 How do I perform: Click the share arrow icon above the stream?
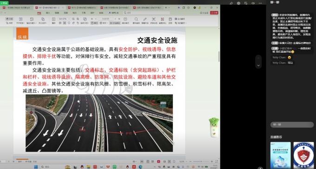(x=231, y=3)
